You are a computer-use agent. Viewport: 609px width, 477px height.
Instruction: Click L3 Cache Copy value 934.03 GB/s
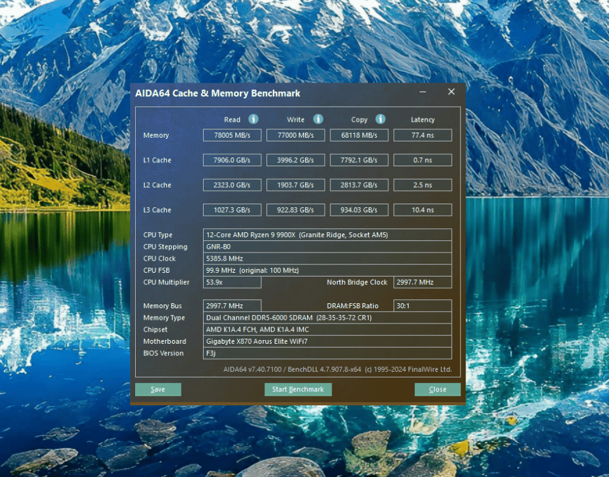pyautogui.click(x=359, y=210)
